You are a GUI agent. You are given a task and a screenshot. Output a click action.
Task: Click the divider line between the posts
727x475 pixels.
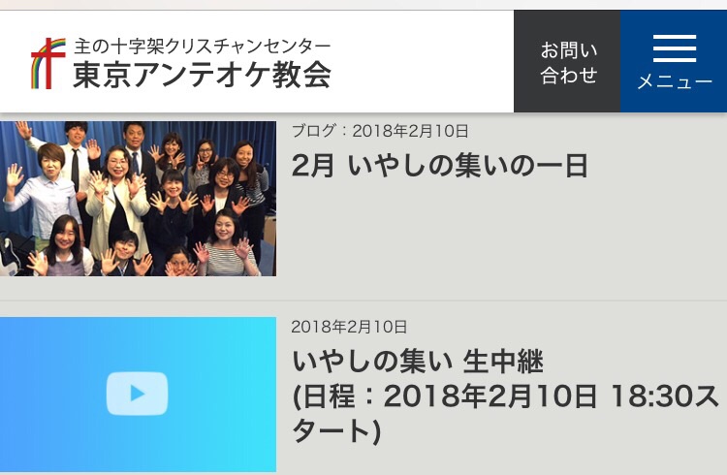click(363, 301)
